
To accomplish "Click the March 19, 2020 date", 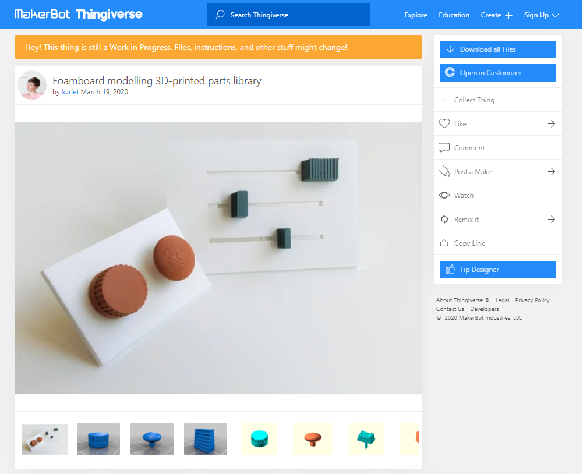I will tap(104, 92).
